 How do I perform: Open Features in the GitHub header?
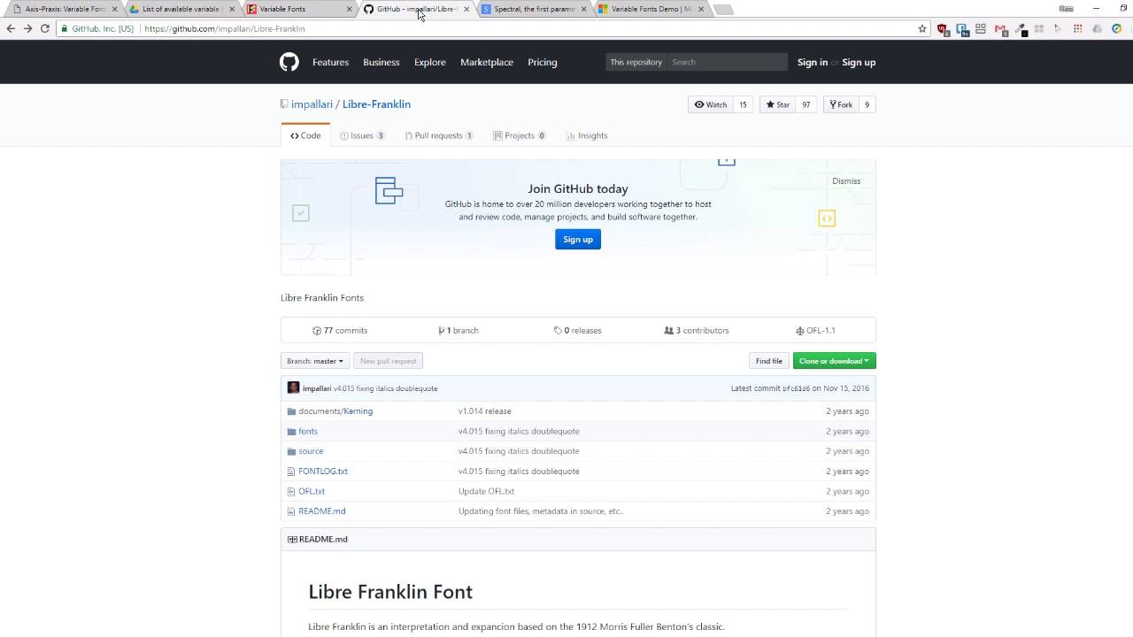click(x=330, y=62)
